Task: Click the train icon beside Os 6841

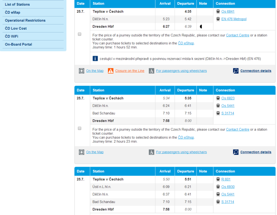Action: pos(218,11)
